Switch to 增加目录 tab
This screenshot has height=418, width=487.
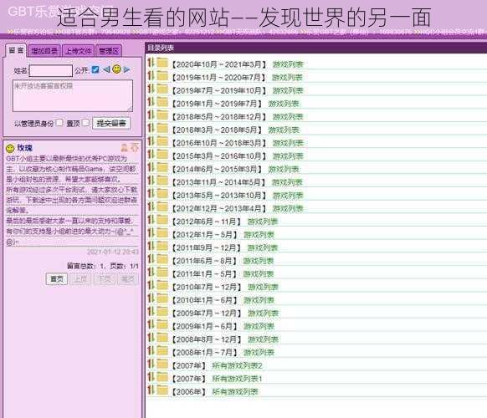pos(44,51)
